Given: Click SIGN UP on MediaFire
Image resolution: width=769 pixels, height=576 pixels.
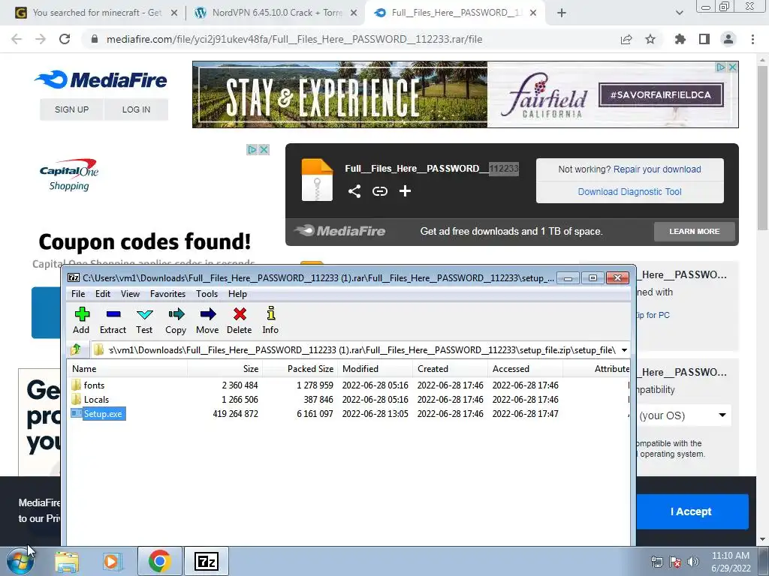Looking at the screenshot, I should [71, 109].
